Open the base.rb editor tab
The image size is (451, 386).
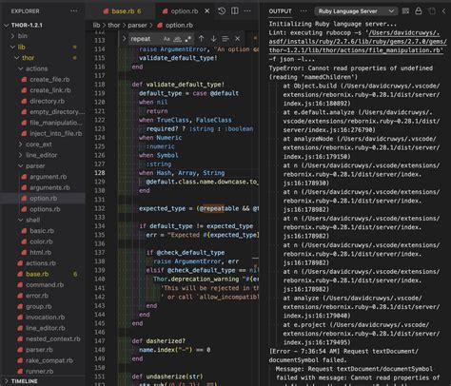[122, 11]
